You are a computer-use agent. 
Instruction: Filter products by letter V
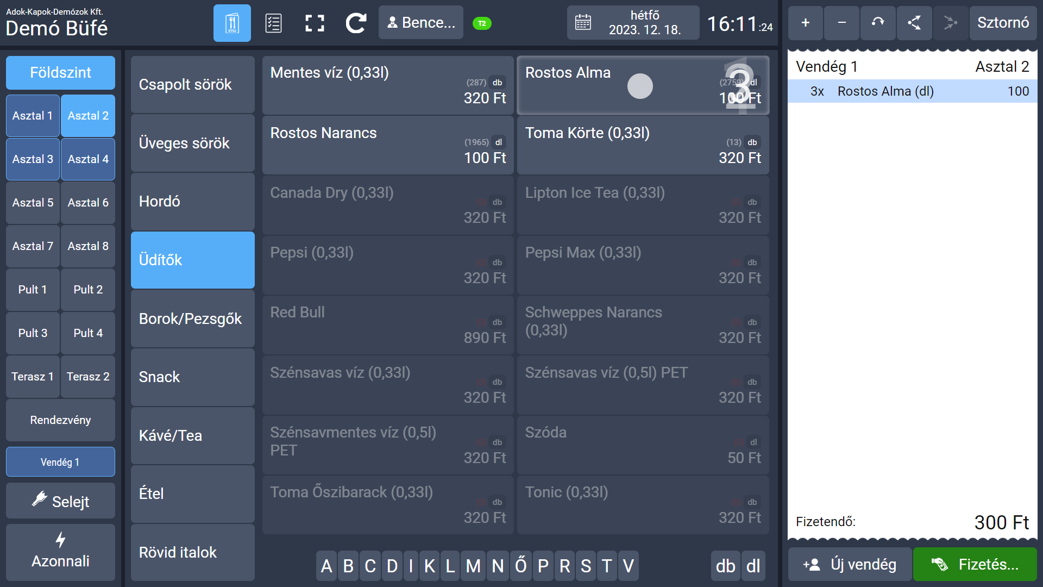(629, 566)
